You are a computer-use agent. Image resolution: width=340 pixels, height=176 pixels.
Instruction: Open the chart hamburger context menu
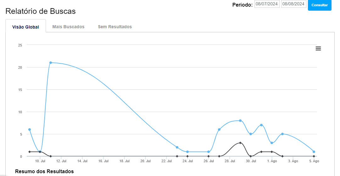coord(318,48)
